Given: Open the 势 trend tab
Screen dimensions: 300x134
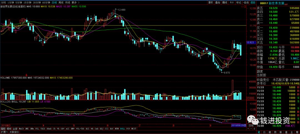Looking at the screenshot, I should (x=276, y=132).
